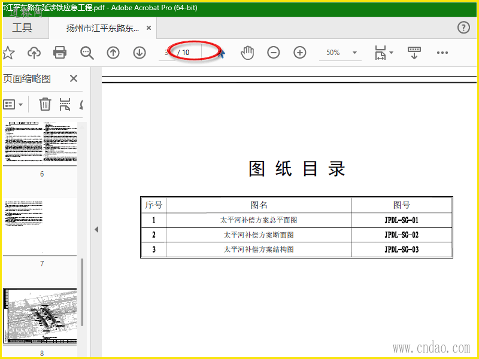The image size is (479, 359).
Task: Open the find text magnifier icon
Action: pyautogui.click(x=87, y=53)
